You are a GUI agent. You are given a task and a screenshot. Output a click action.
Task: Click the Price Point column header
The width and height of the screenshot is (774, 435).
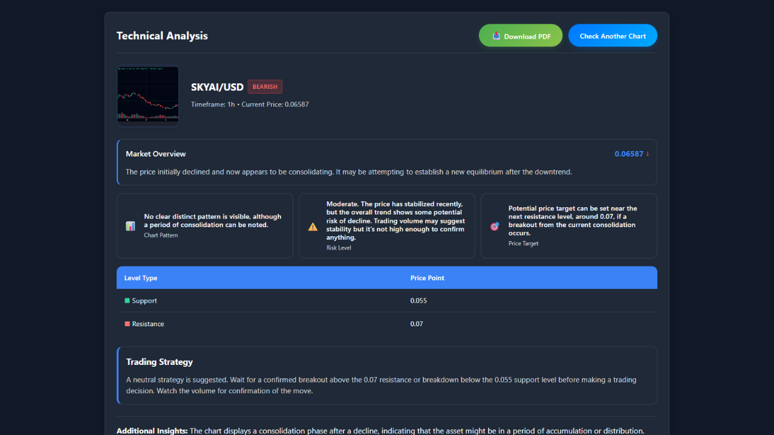[427, 277]
